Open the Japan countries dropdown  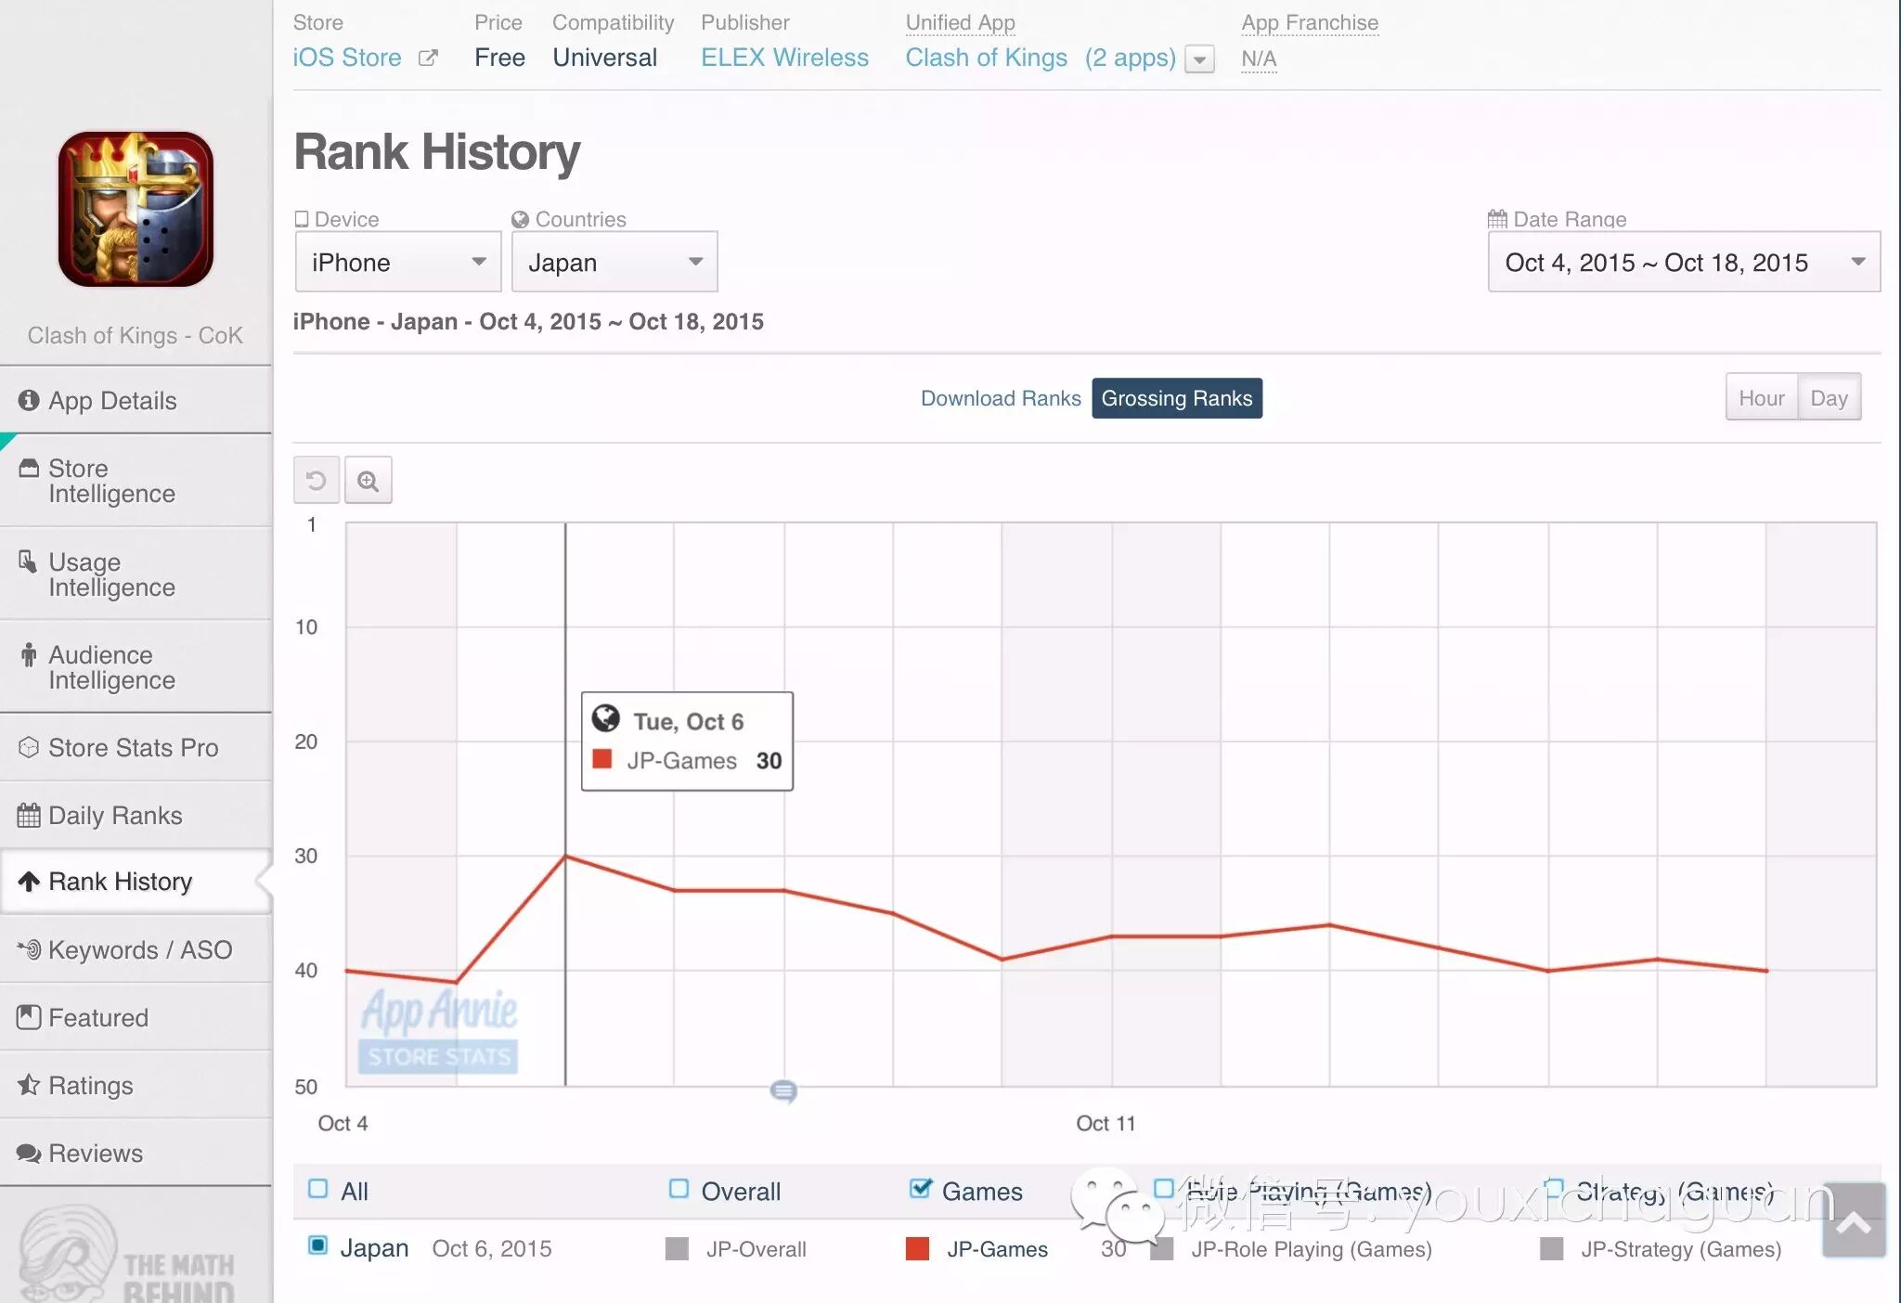614,263
